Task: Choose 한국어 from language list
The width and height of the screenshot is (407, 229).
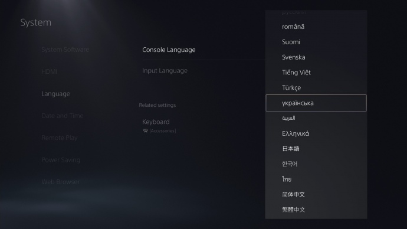Action: pos(316,164)
